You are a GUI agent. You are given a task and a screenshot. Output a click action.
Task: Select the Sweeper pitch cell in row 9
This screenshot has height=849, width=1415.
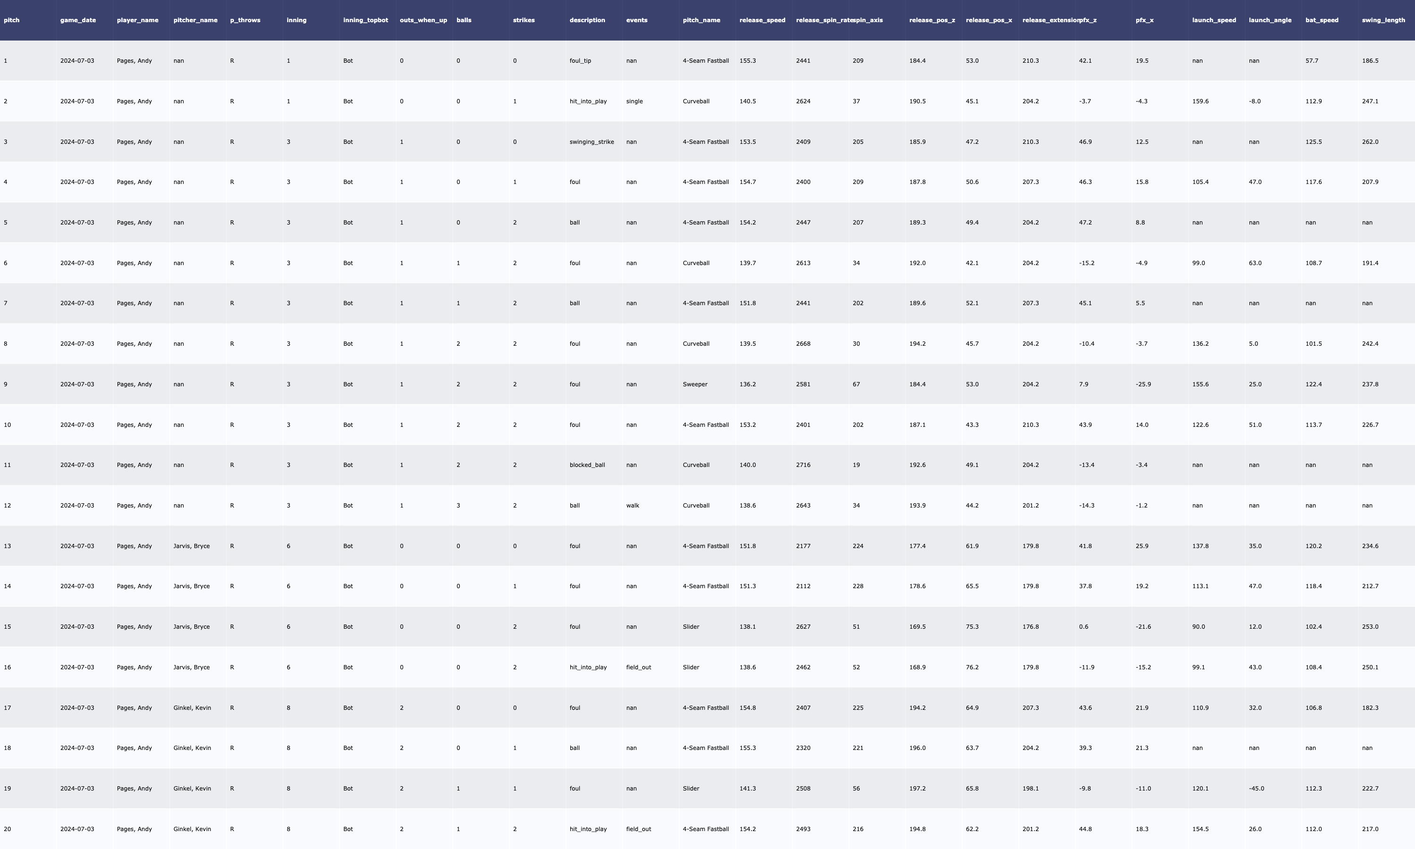pyautogui.click(x=695, y=384)
